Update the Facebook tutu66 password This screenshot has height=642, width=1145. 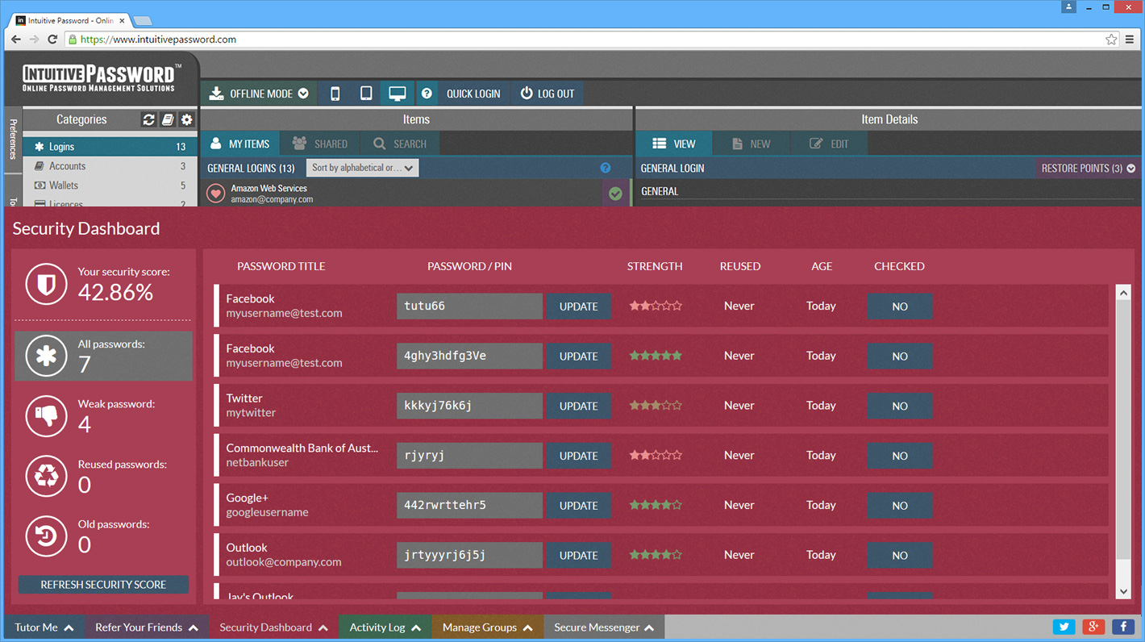pos(578,306)
